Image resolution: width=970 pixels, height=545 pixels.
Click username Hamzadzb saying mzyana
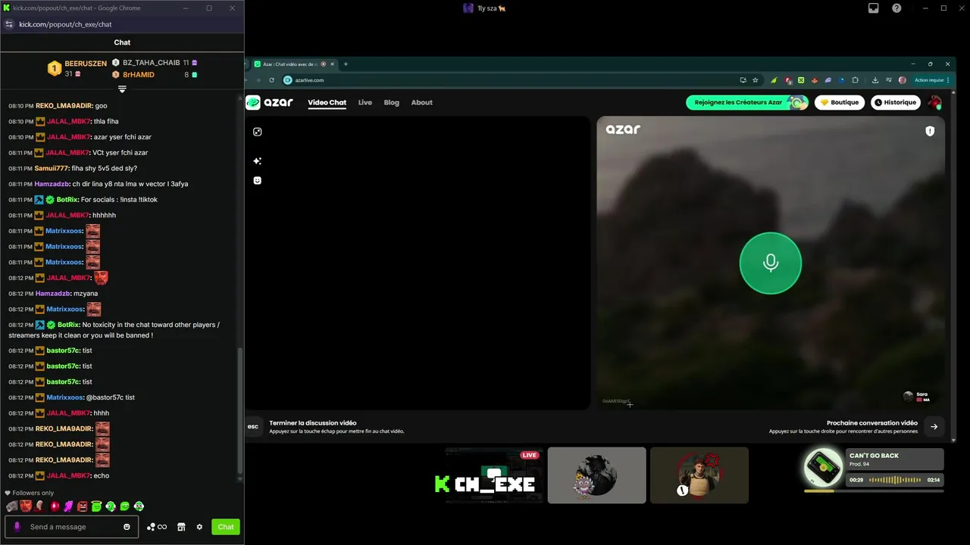pos(53,293)
